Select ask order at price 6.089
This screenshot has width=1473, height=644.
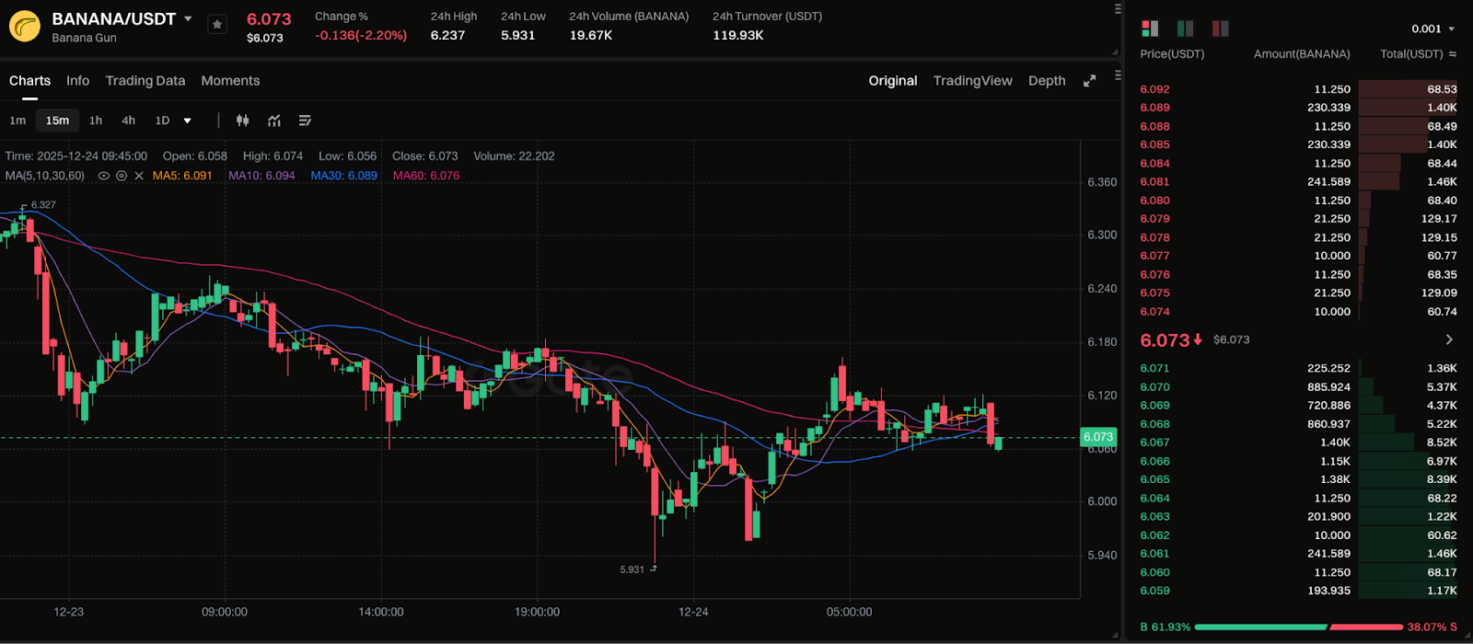1298,108
